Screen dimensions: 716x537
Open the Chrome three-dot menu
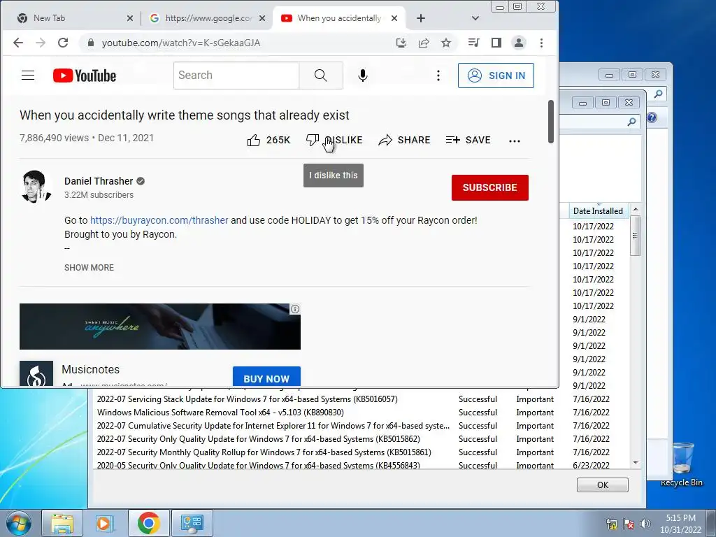[542, 43]
